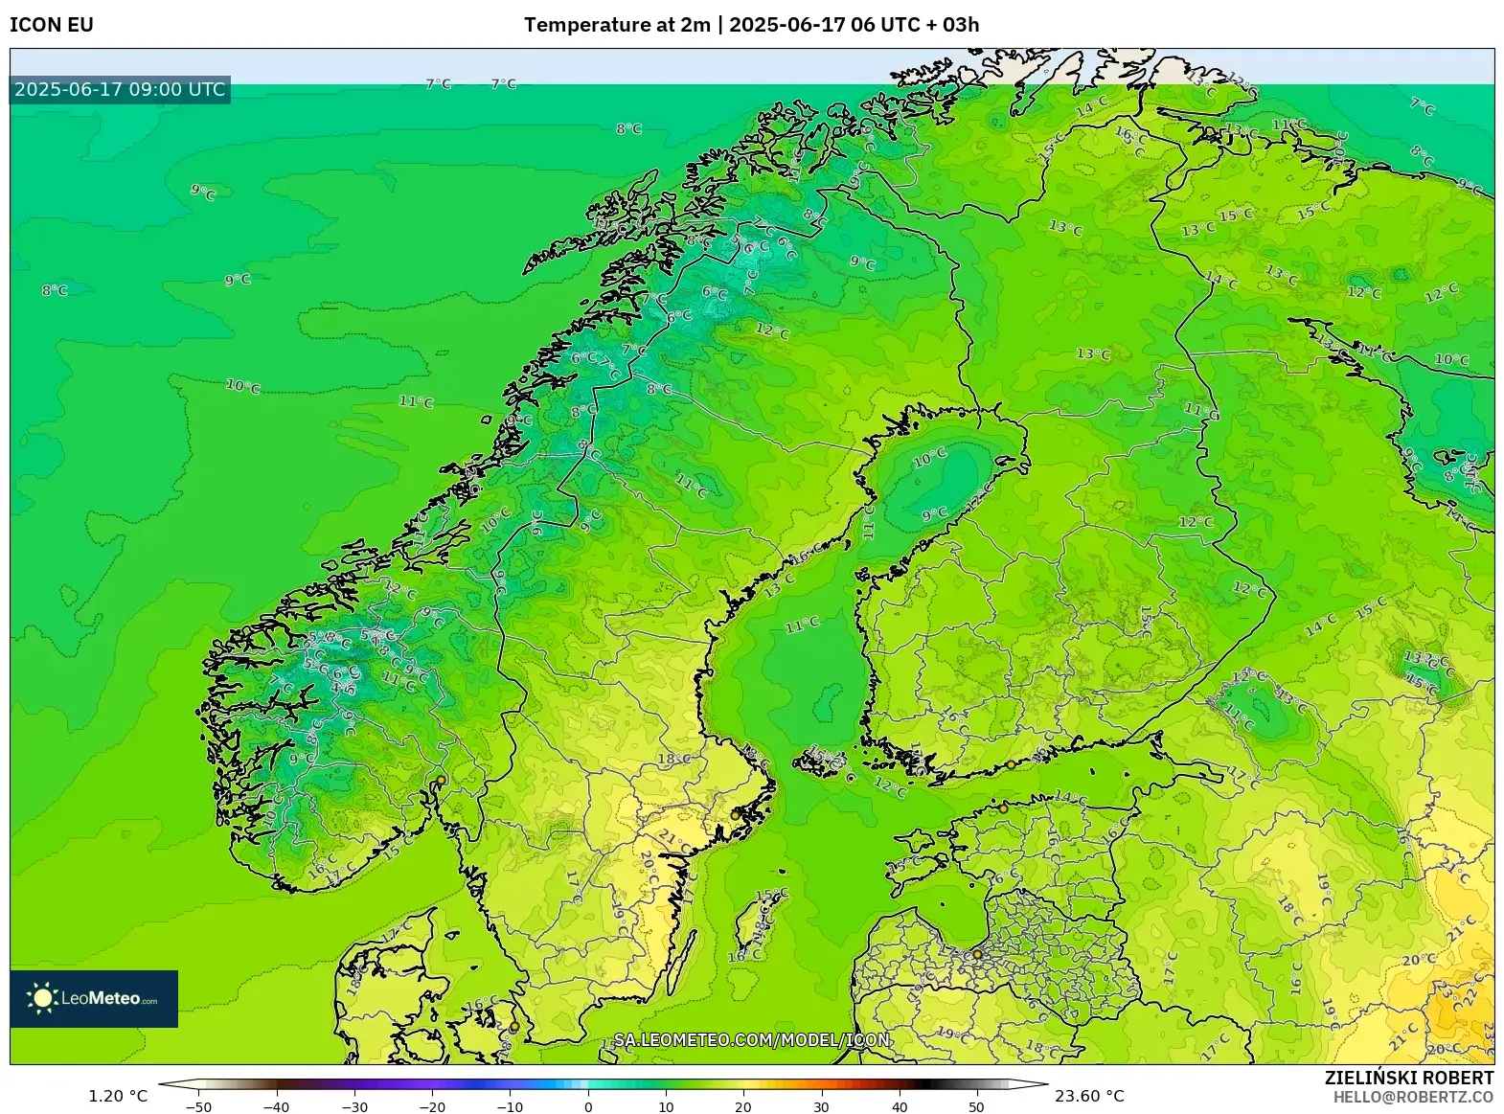Click the "−50" tick on the color scale

tap(198, 1107)
